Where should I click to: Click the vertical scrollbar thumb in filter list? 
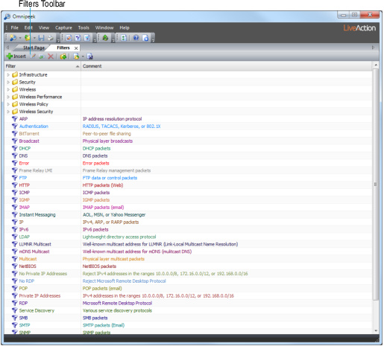376,184
